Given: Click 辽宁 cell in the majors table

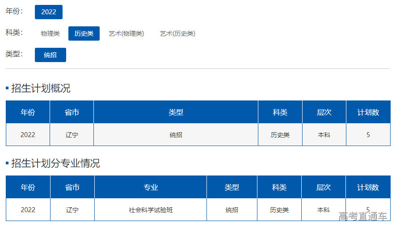Looking at the screenshot, I should [x=72, y=209].
